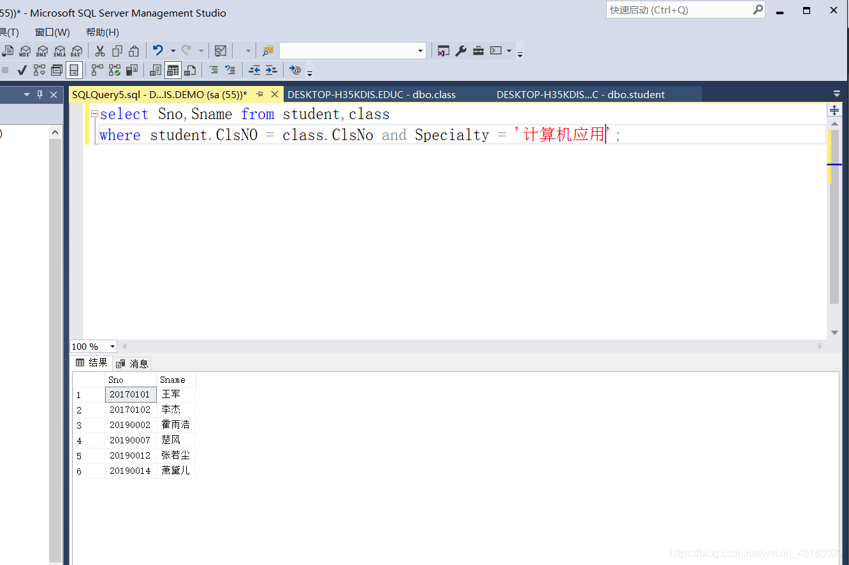This screenshot has width=849, height=565.
Task: Switch to the dbo.student tab
Action: tap(581, 94)
